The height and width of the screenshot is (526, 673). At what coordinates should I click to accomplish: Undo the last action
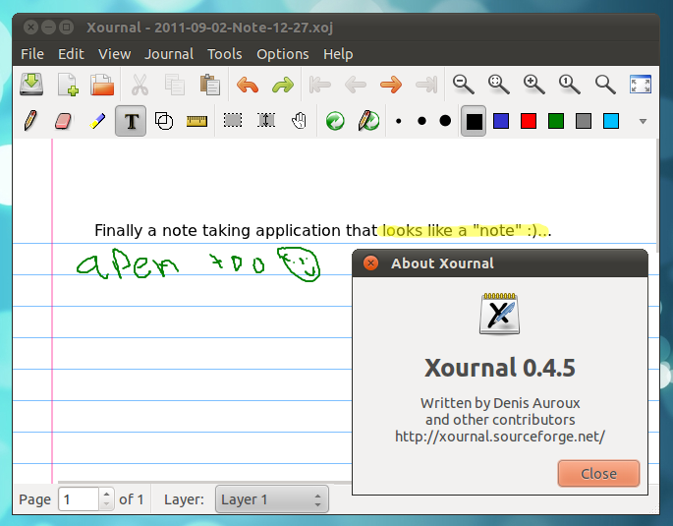(x=248, y=85)
